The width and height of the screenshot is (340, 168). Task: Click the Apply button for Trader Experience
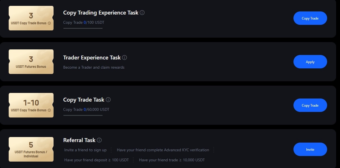pos(310,62)
